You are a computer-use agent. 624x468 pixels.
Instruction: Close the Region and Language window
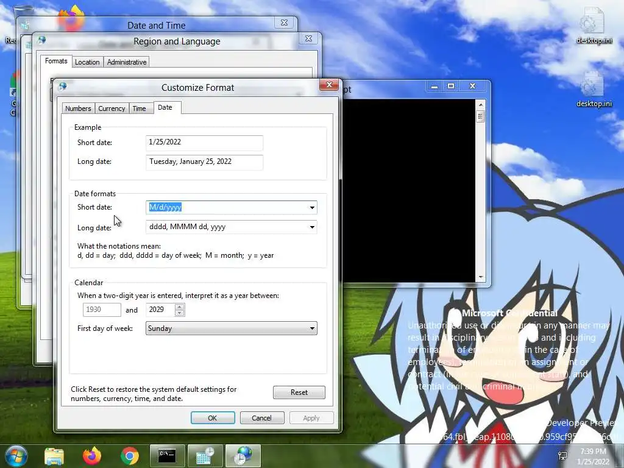pyautogui.click(x=308, y=38)
